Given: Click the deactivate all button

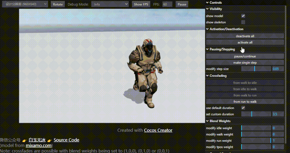Looking at the screenshot, I should [x=245, y=36].
